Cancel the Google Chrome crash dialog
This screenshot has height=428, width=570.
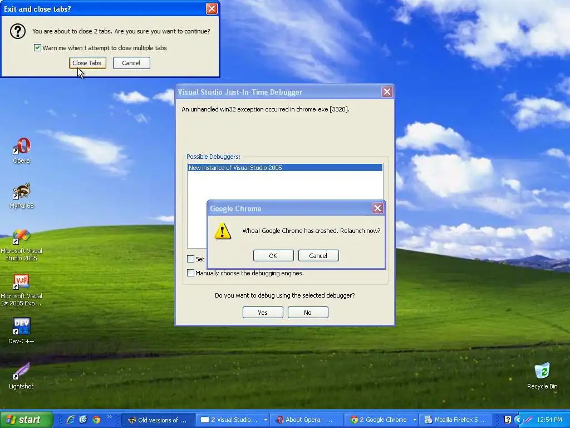coord(318,255)
